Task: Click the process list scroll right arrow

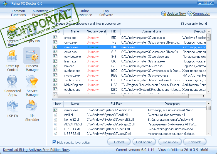Action: coord(204,96)
